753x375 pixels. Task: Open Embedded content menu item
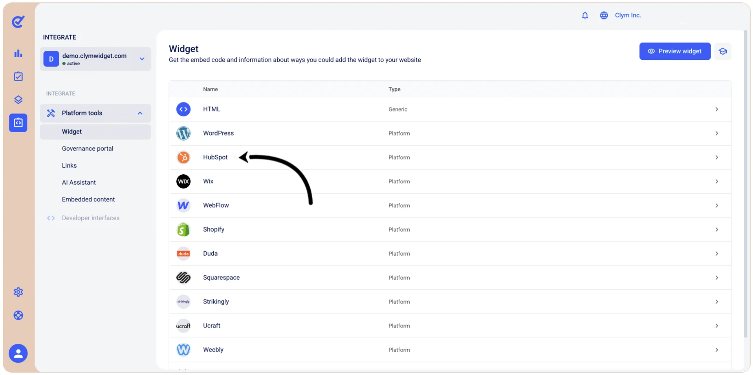click(88, 199)
